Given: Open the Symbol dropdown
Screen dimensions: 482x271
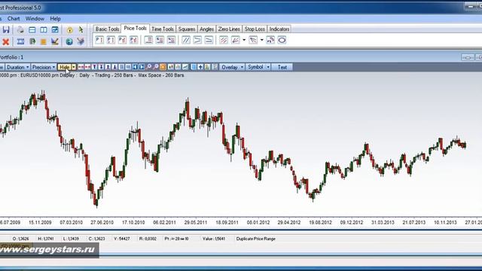Looking at the screenshot, I should (x=258, y=67).
